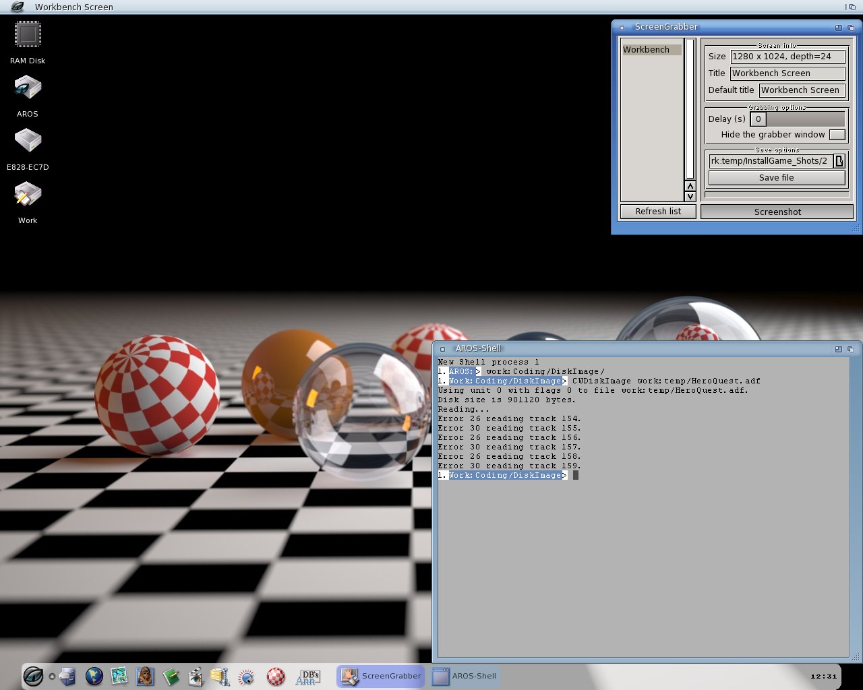Image resolution: width=863 pixels, height=690 pixels.
Task: Open the RAM Disk desktop icon
Action: [28, 35]
